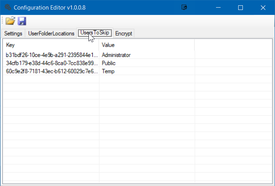Minimize the Configuration Editor window
The width and height of the screenshot is (275, 186).
tap(218, 8)
